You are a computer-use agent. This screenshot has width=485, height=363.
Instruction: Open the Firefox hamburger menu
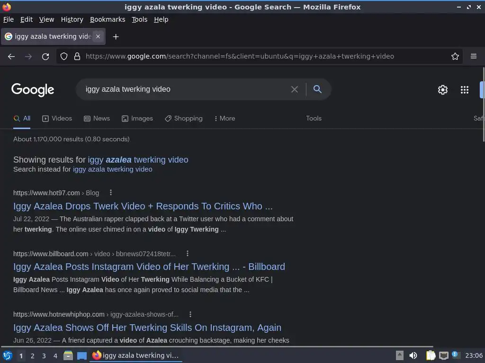(474, 57)
